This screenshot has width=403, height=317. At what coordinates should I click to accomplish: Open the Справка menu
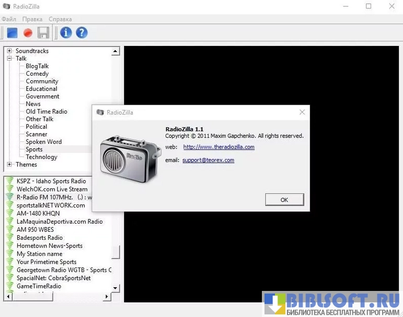[x=60, y=19]
